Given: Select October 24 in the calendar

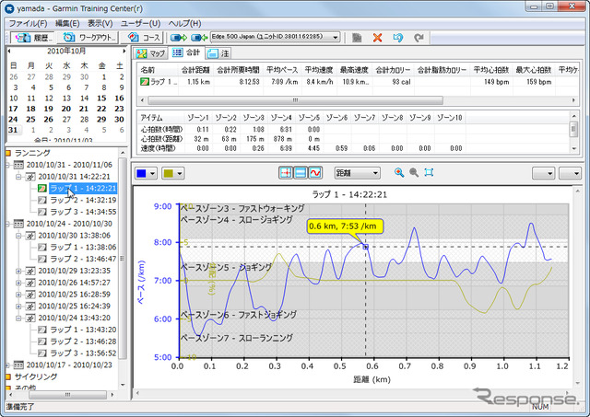Looking at the screenshot, I should click(13, 119).
